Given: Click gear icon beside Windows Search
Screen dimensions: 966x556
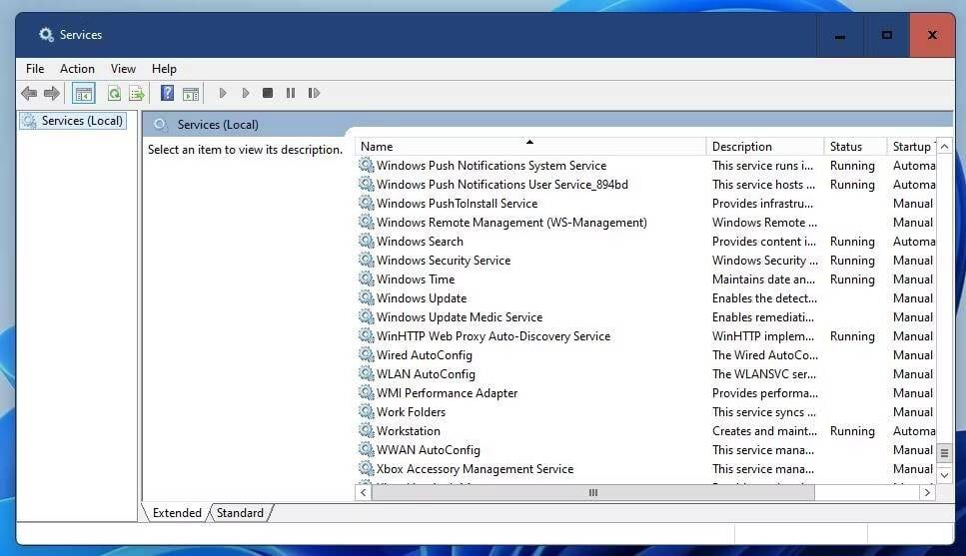Looking at the screenshot, I should point(367,241).
